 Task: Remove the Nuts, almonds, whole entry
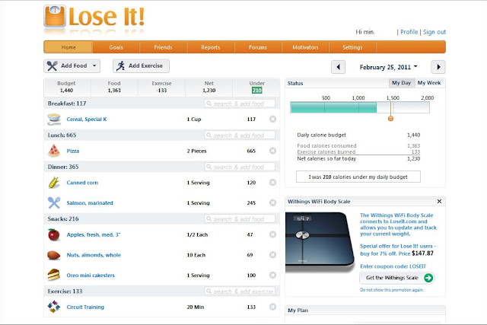point(272,255)
